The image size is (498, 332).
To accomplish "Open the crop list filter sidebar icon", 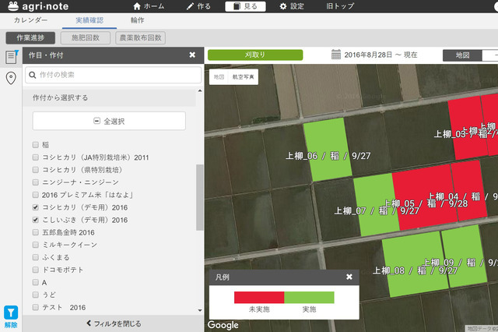I will pyautogui.click(x=12, y=57).
